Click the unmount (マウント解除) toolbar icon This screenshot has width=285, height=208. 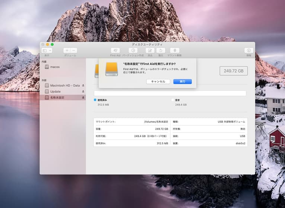pyautogui.click(x=174, y=51)
